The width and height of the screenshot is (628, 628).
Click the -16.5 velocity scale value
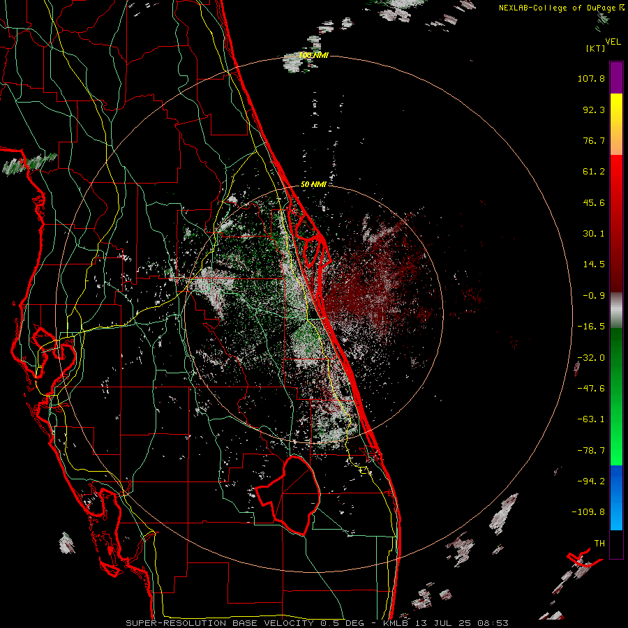(x=591, y=327)
